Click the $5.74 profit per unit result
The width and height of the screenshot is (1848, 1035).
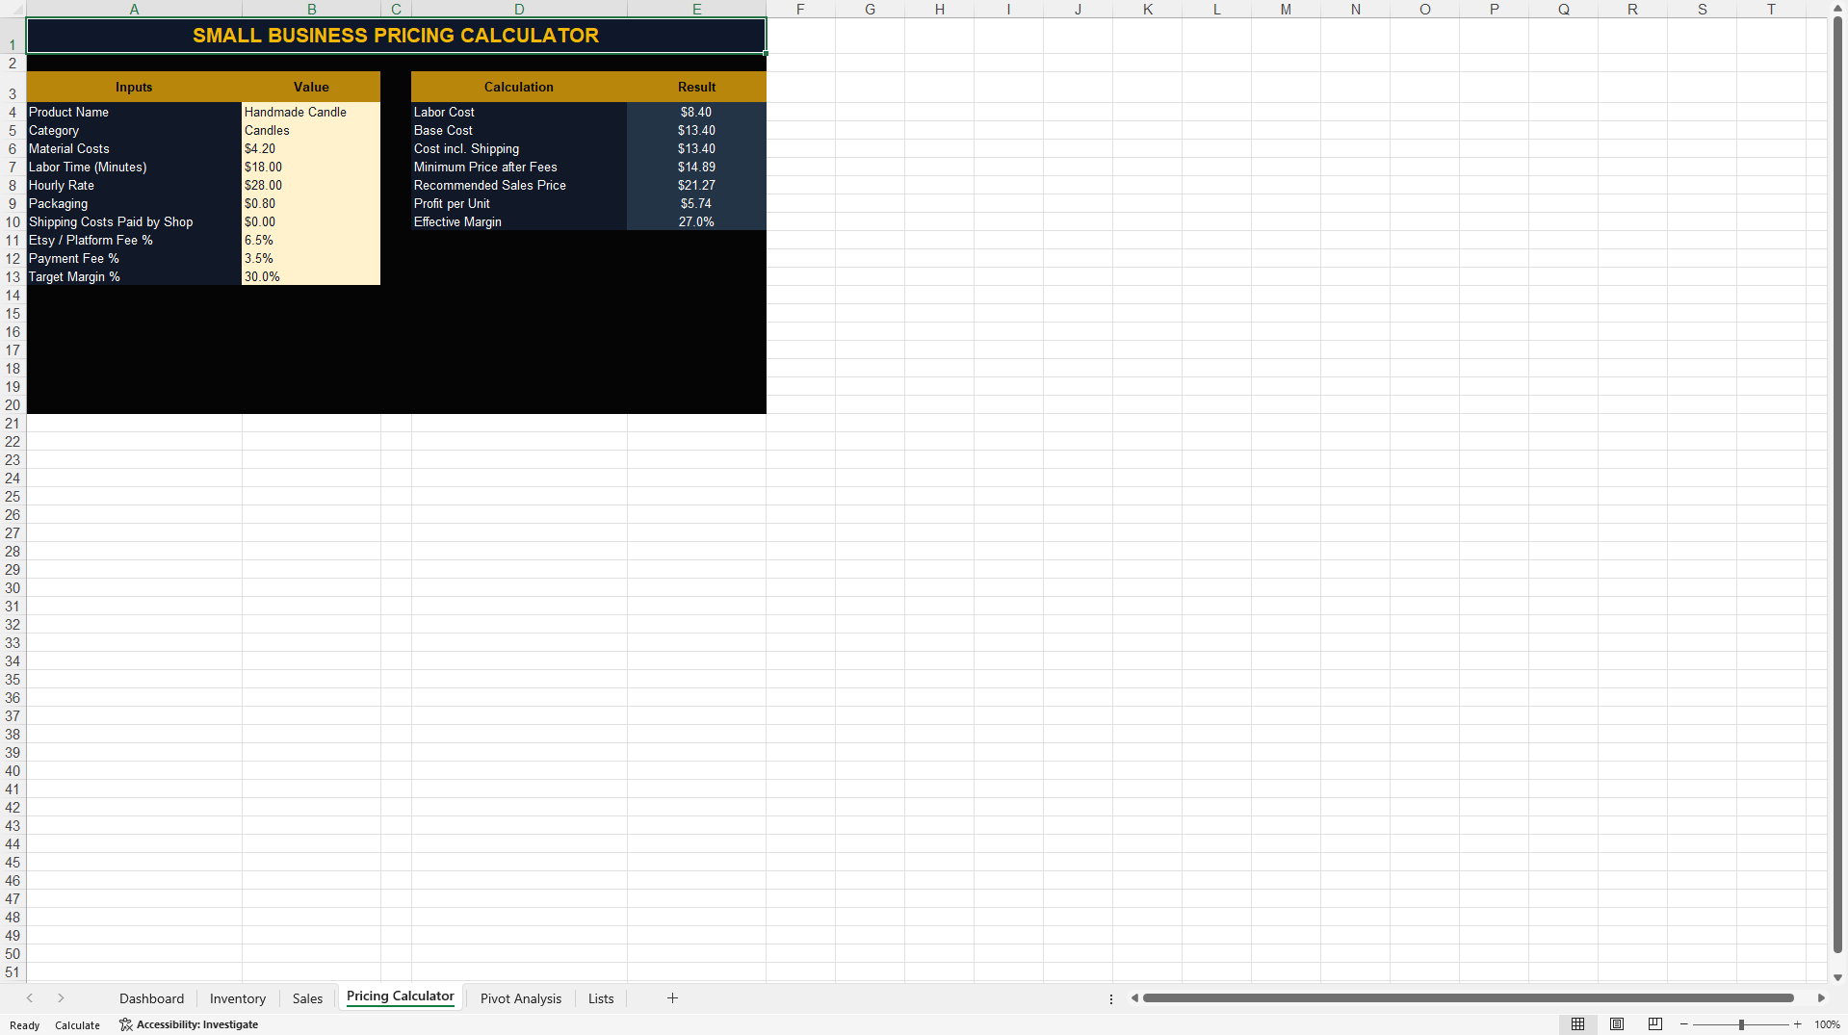696,203
